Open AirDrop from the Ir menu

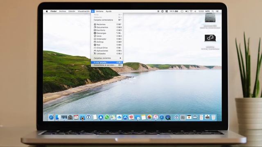(x=107, y=42)
